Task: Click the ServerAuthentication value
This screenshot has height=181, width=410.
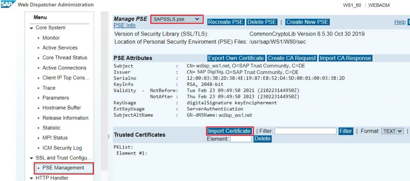Action: pos(215,109)
